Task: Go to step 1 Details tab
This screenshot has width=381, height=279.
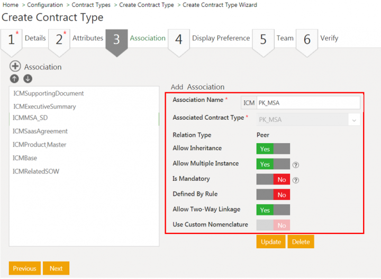Action: tap(23, 39)
